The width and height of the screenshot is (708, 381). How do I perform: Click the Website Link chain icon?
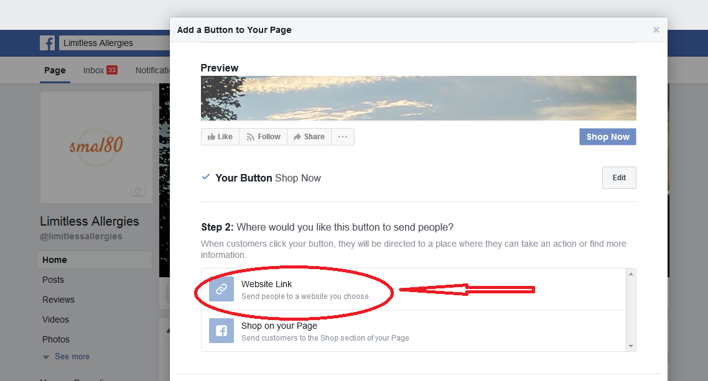pyautogui.click(x=221, y=290)
